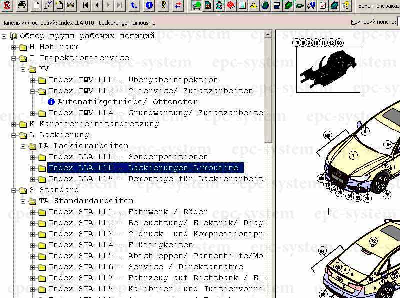Open the help question mark
The image size is (400, 298).
coord(163,6)
